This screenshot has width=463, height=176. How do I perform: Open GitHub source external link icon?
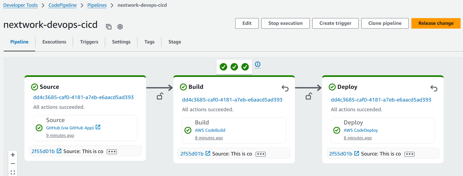tap(98, 127)
